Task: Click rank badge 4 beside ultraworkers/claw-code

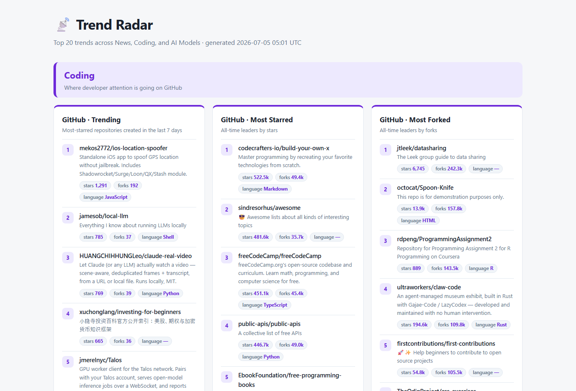Action: 386,289
